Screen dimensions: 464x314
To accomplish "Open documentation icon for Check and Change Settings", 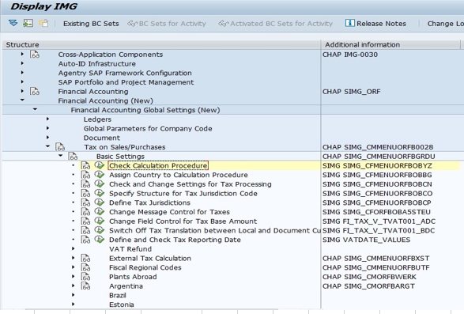I will click(x=86, y=184).
